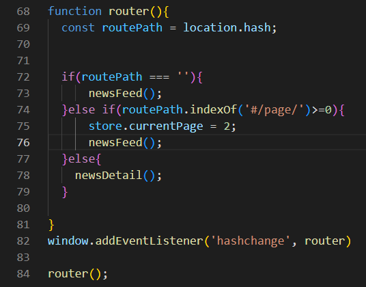The width and height of the screenshot is (366, 287).
Task: Click 'routePath' variable in the const declaration
Action: point(132,27)
